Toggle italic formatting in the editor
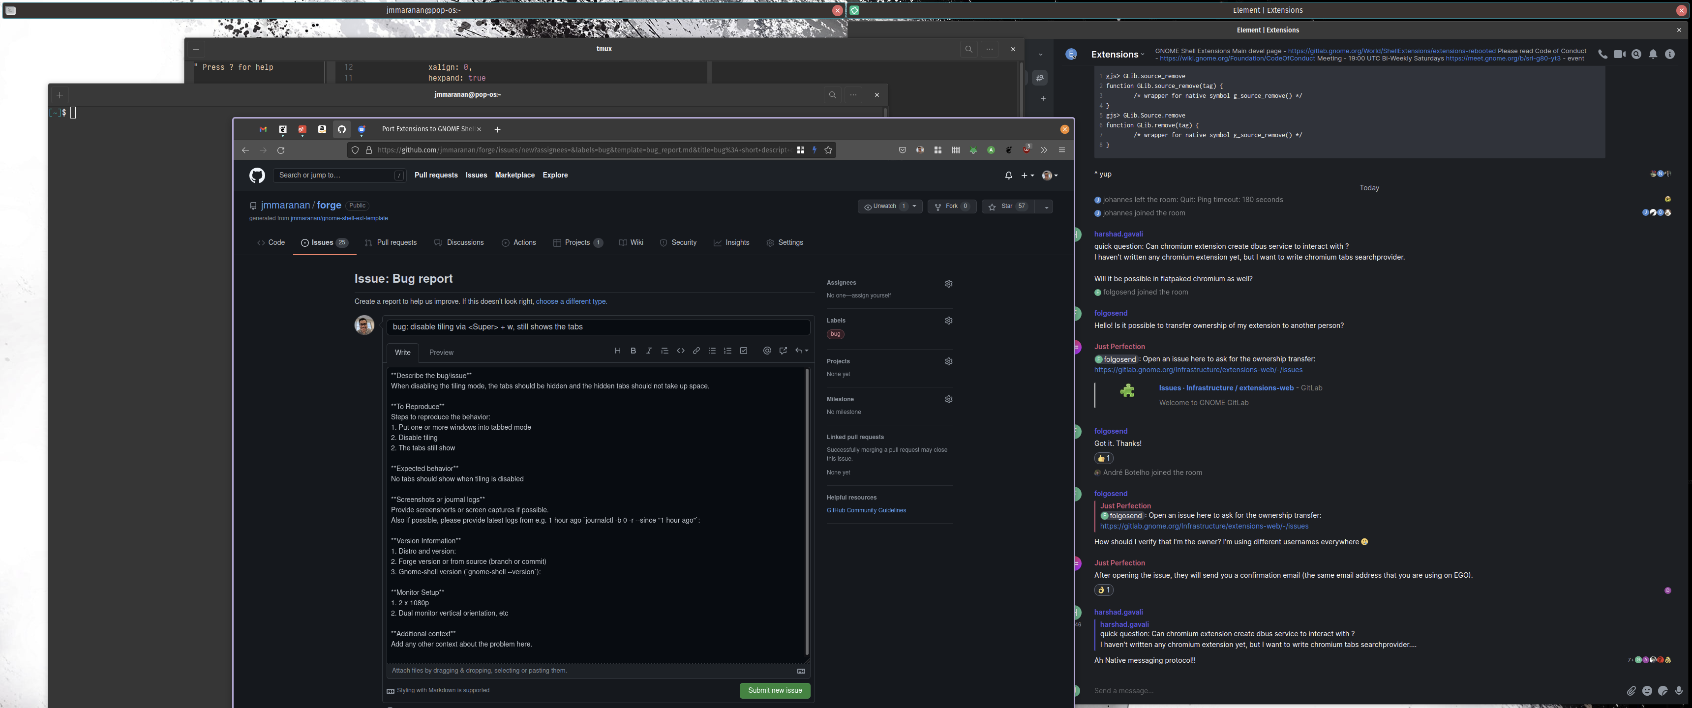Image resolution: width=1692 pixels, height=708 pixels. pyautogui.click(x=649, y=350)
